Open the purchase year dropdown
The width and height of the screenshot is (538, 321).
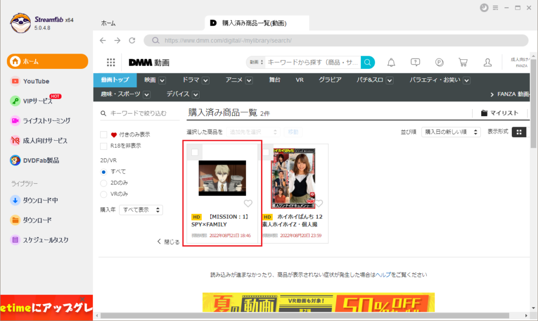141,210
